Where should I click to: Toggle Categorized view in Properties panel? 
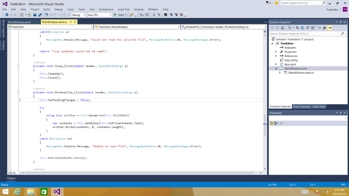click(x=272, y=123)
